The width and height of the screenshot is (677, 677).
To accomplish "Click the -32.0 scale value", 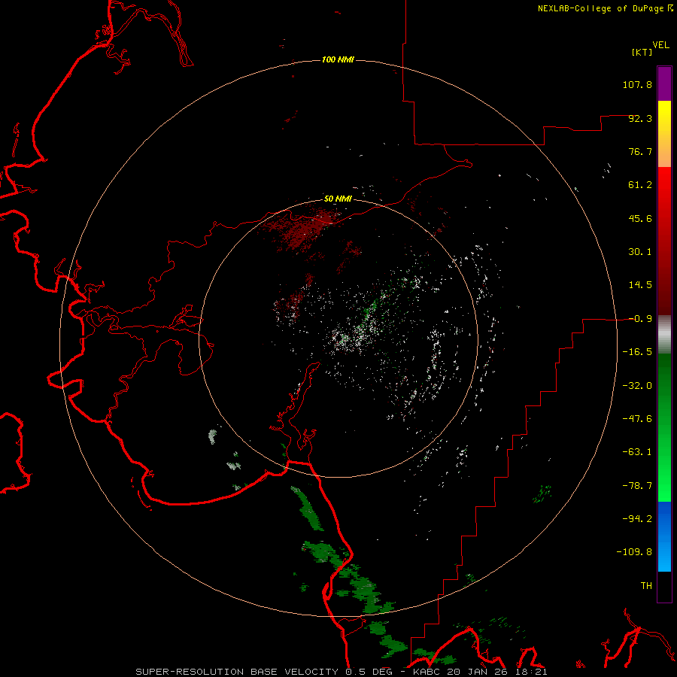I will [637, 386].
